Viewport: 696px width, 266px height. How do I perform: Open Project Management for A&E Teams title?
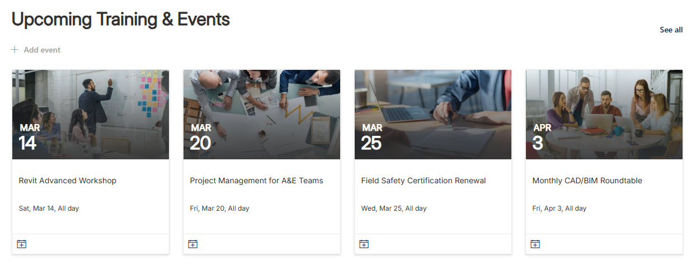point(256,180)
